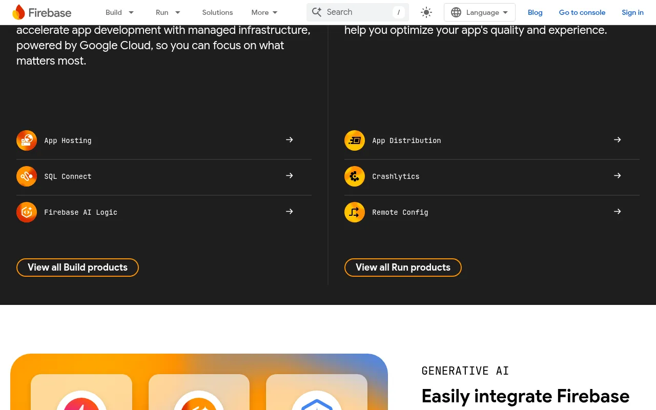The image size is (656, 410).
Task: Follow the arrow beside Remote Config
Action: tap(618, 212)
